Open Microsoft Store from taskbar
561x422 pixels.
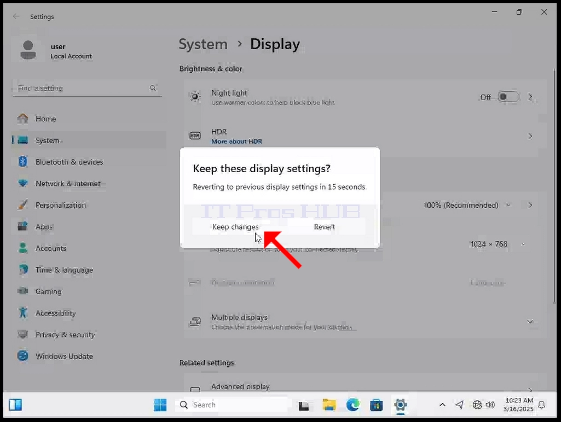377,405
